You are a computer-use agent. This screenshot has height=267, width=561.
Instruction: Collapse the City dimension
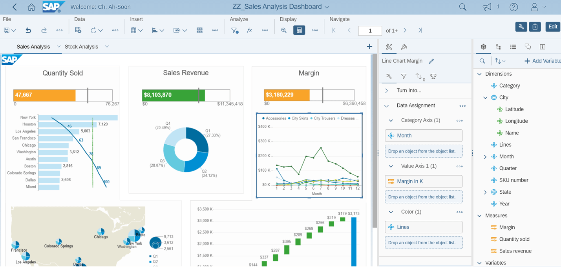[x=485, y=97]
